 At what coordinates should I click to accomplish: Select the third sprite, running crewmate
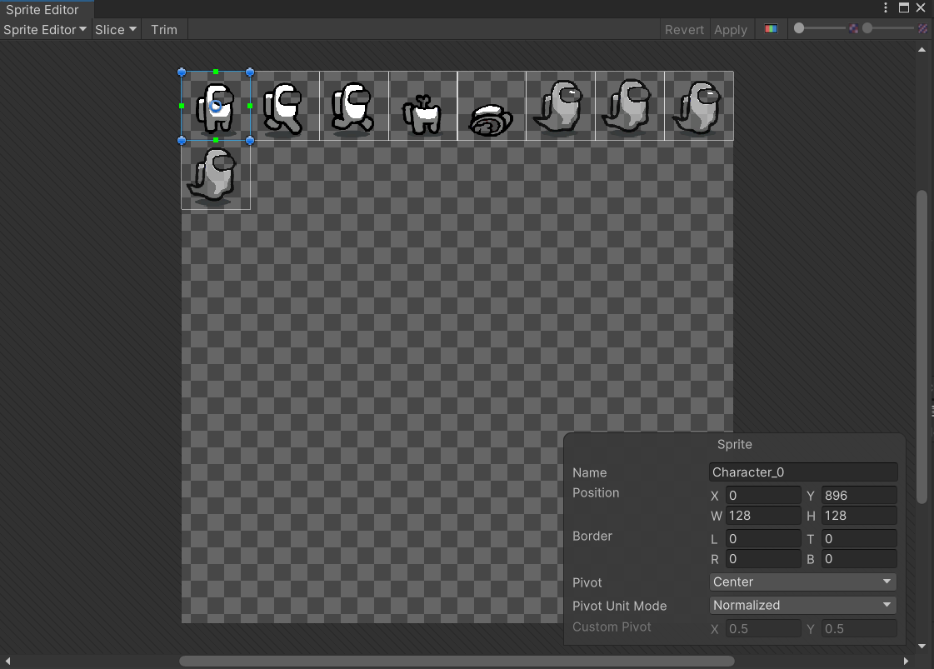pyautogui.click(x=354, y=106)
